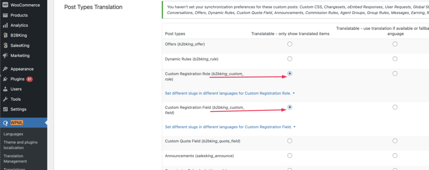The height and width of the screenshot is (170, 429).
Task: Click the Marketing megaphone icon
Action: tap(5, 56)
